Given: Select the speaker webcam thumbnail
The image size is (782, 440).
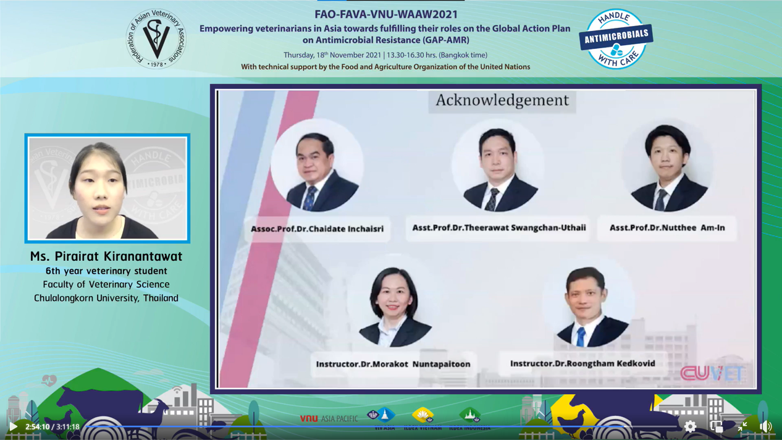Looking at the screenshot, I should [107, 188].
